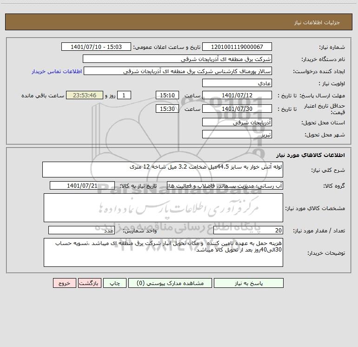
Task: Click the 'اطلاعات کالاهای مورد نیاز' section heading
Action: coord(311,155)
